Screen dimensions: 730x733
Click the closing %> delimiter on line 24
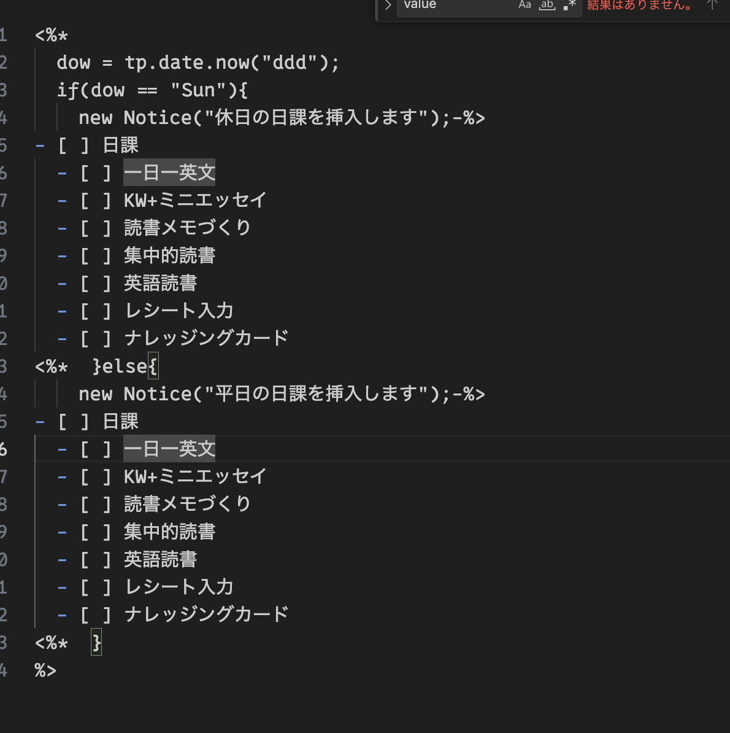click(x=46, y=670)
